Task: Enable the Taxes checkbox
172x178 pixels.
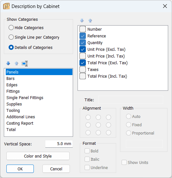Action: point(83,69)
